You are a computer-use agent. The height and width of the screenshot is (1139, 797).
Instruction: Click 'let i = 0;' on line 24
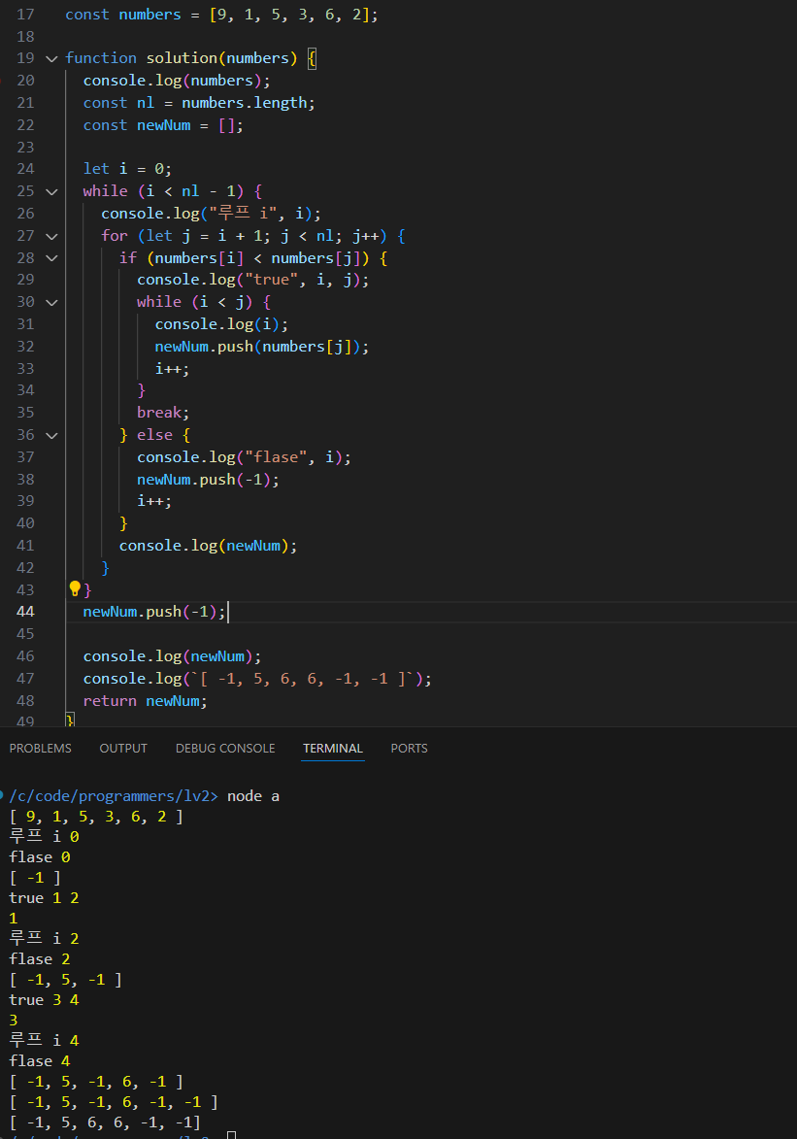(x=127, y=169)
